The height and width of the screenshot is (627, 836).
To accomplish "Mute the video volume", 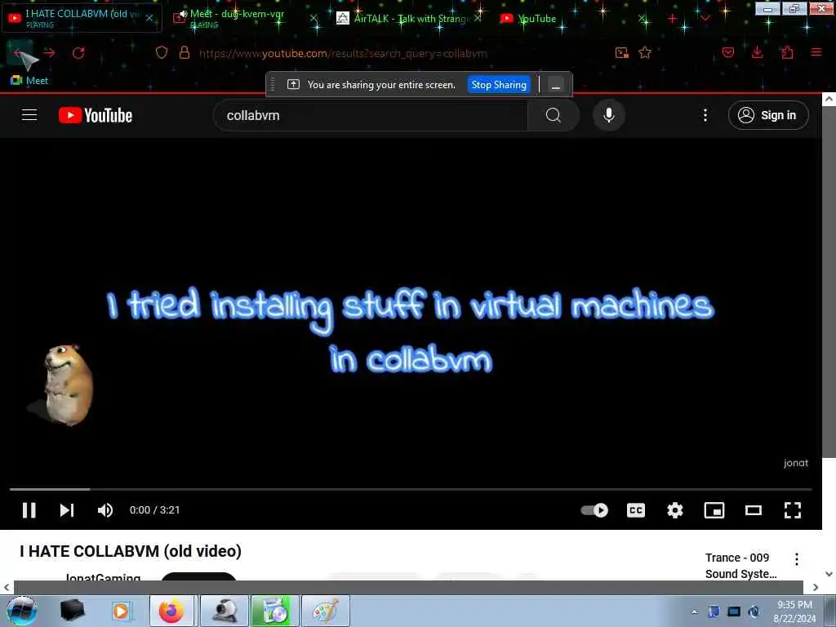I will [105, 510].
